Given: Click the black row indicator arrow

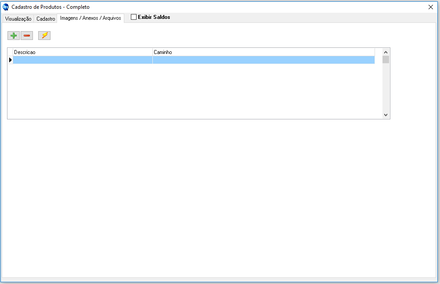Looking at the screenshot, I should coord(10,60).
